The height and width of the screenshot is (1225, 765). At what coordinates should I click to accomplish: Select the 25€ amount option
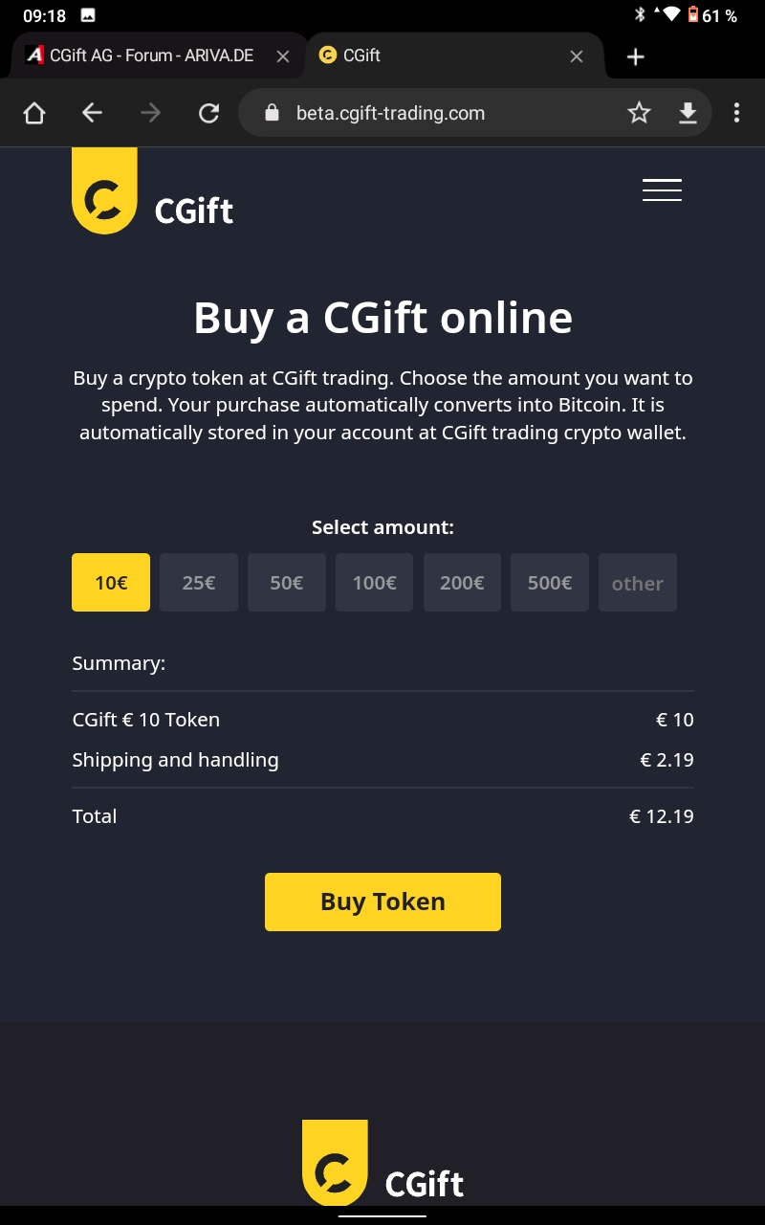(199, 582)
